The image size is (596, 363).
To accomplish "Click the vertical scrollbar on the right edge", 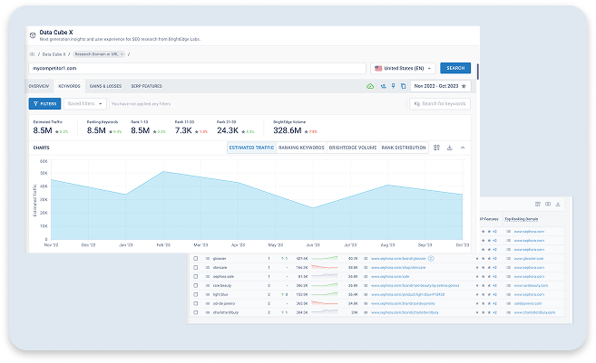I will tap(477, 72).
